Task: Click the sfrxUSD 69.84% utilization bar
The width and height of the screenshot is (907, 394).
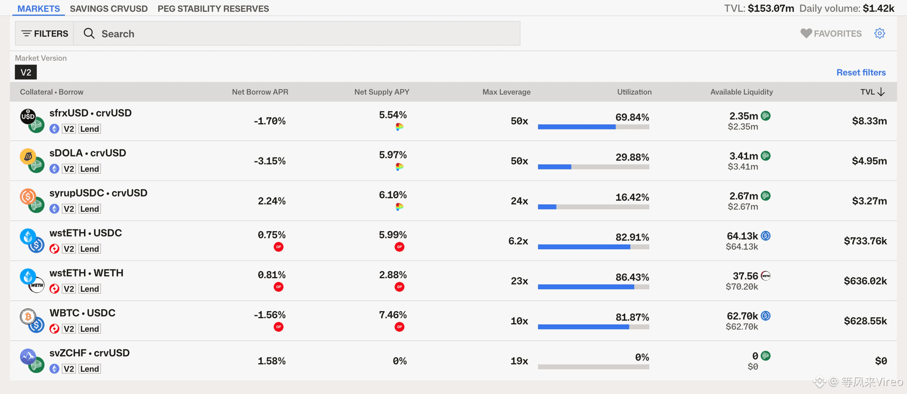Action: (x=593, y=127)
